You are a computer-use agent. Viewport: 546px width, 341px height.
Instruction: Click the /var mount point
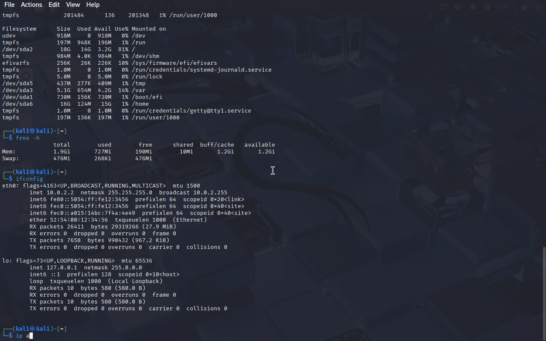[139, 90]
